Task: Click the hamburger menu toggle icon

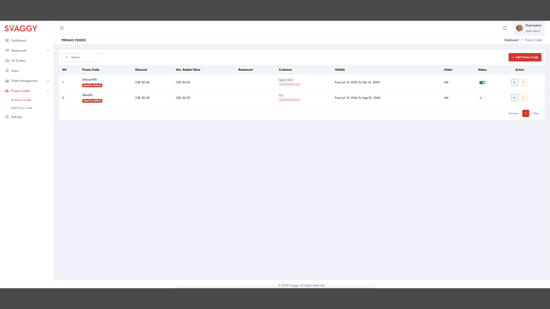Action: tap(62, 28)
